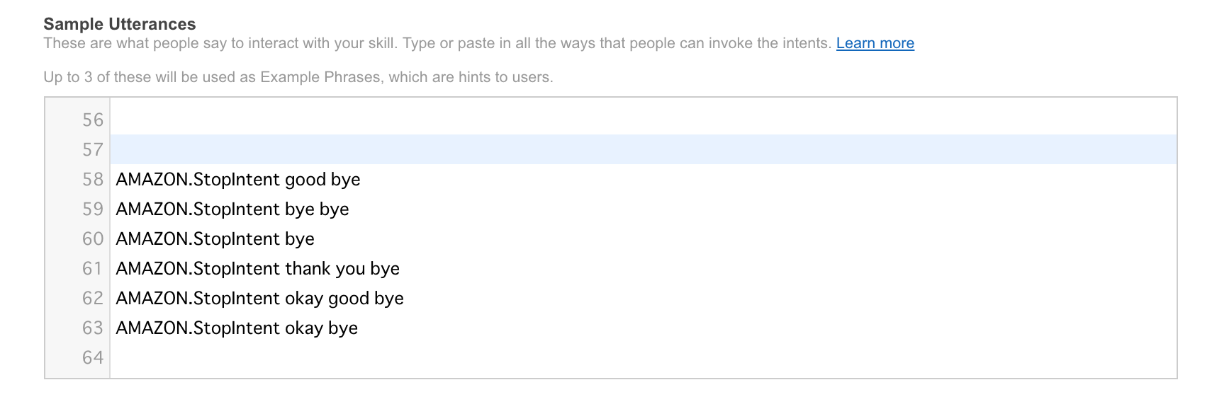Place cursor on highlighted line 57
This screenshot has width=1212, height=409.
[x=644, y=149]
